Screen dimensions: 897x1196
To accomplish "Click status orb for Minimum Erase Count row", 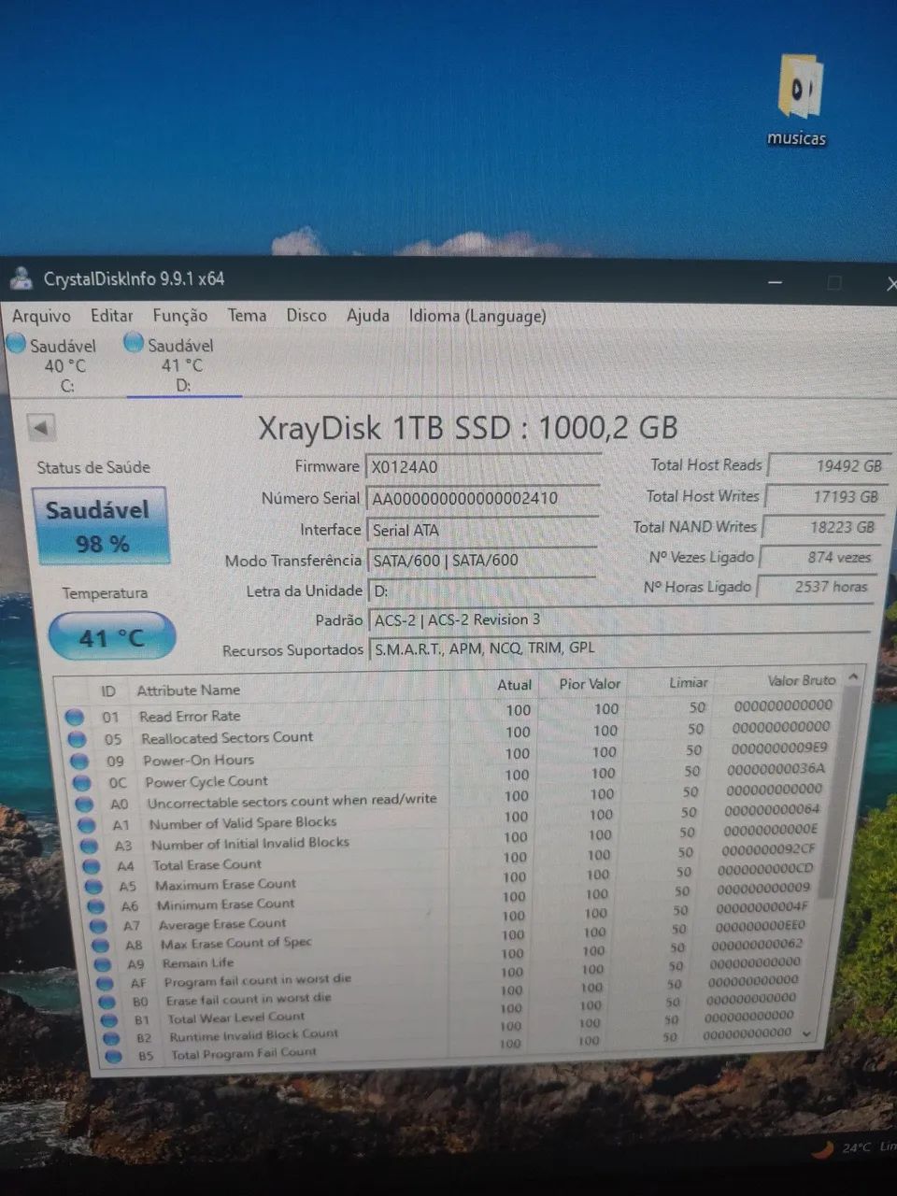I will click(96, 907).
